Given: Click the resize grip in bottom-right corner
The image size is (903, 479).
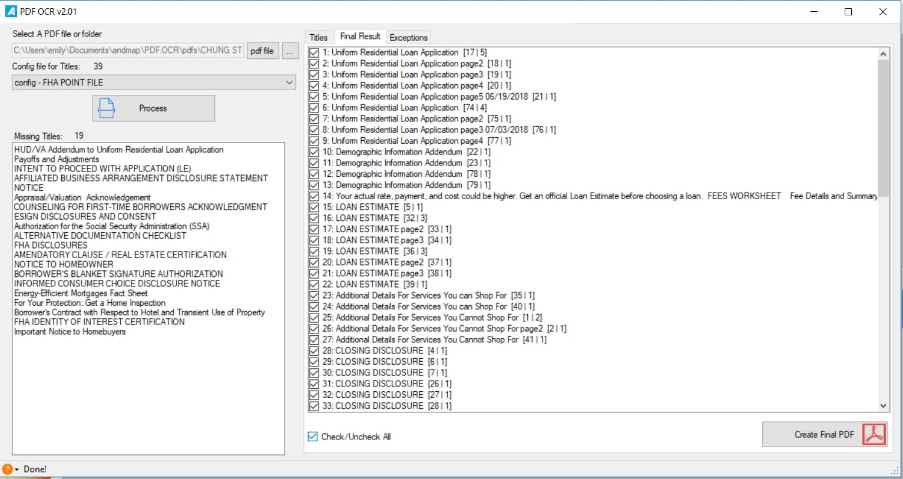Looking at the screenshot, I should click(895, 471).
